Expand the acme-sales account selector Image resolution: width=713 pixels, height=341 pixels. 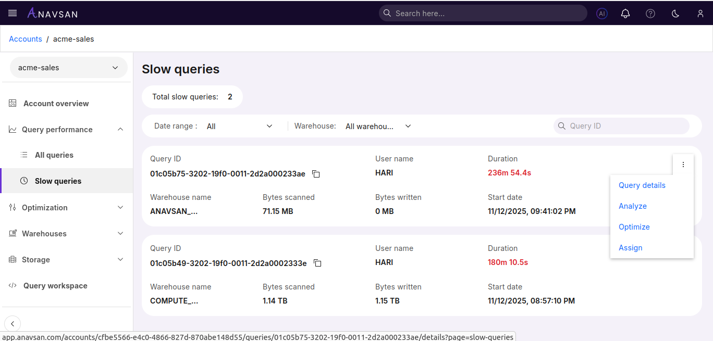tap(115, 67)
